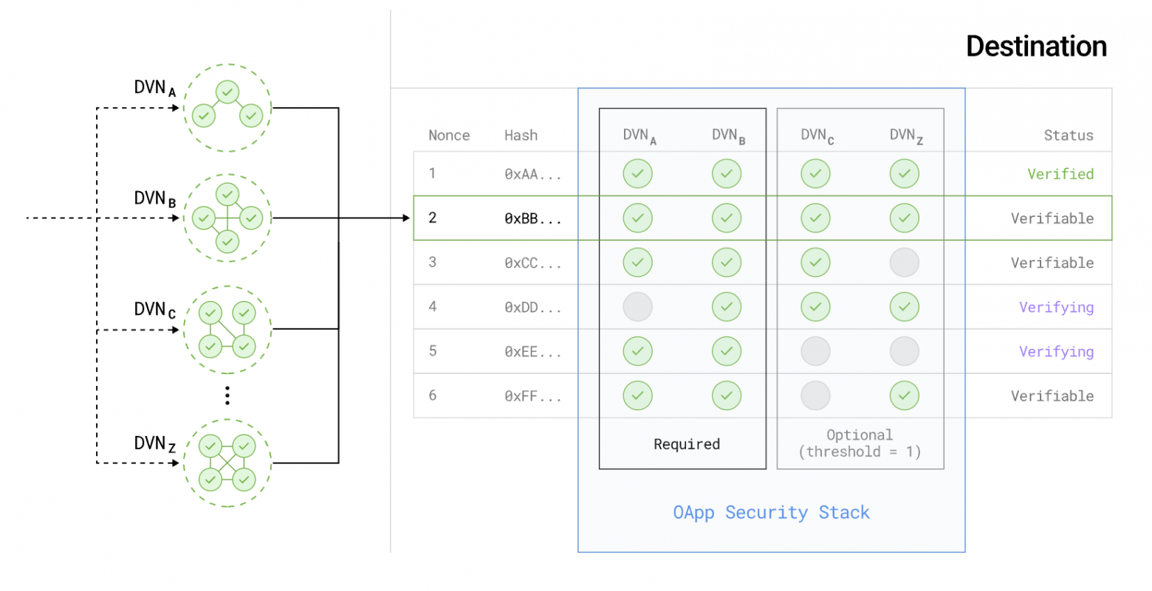Click the Status column header
Viewport: 1152px width, 591px height.
1068,136
